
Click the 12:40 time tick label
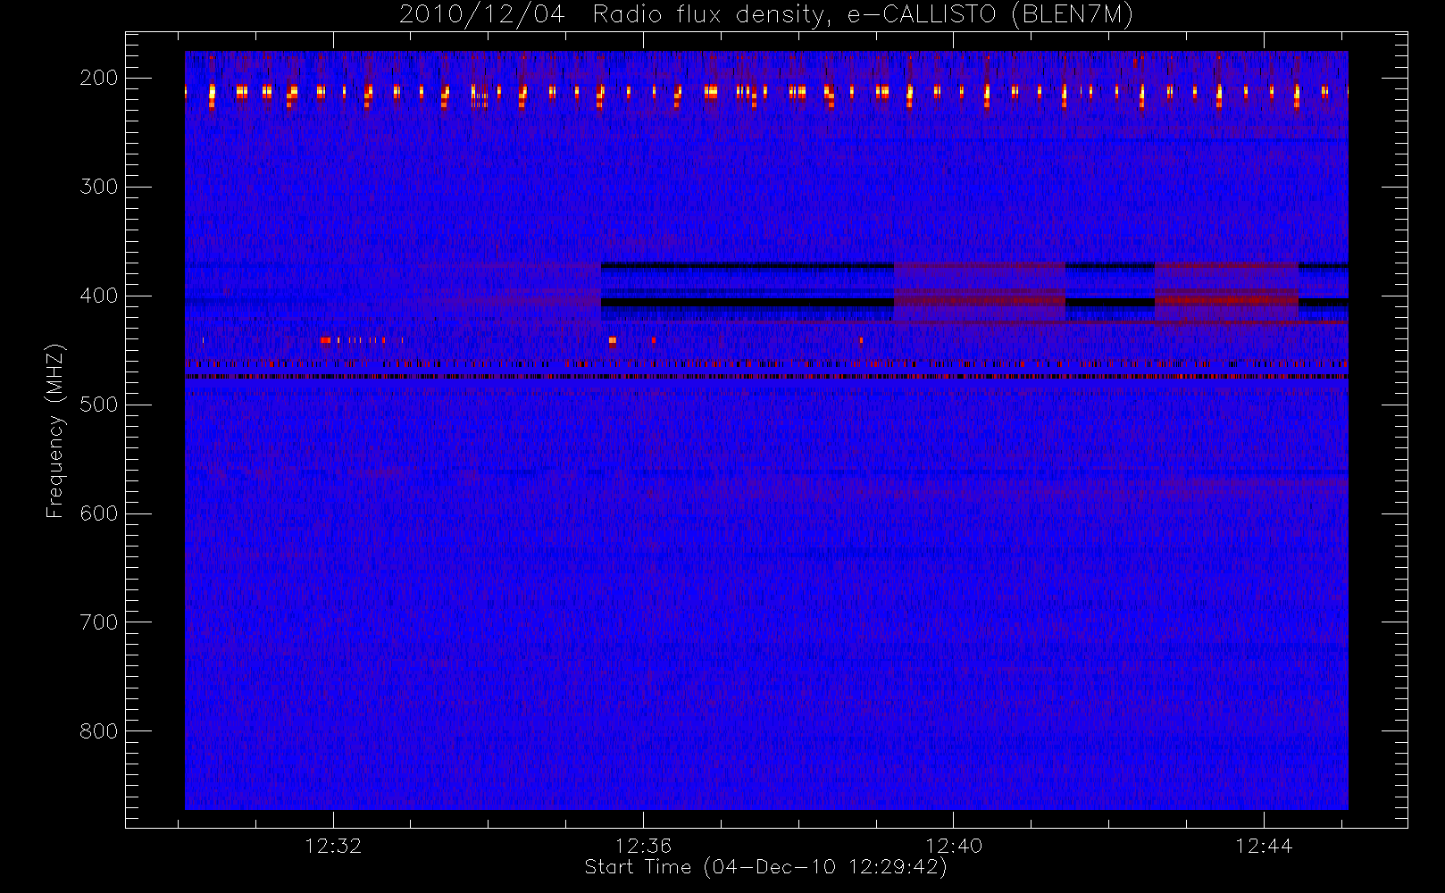(954, 846)
